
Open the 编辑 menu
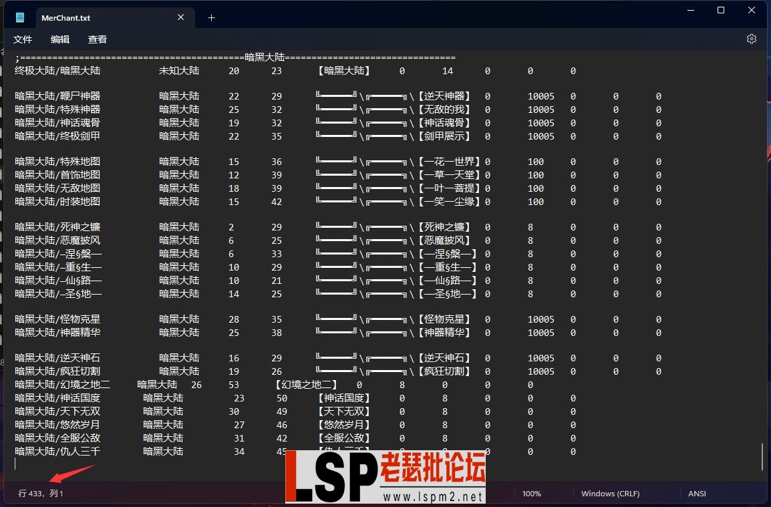point(60,39)
